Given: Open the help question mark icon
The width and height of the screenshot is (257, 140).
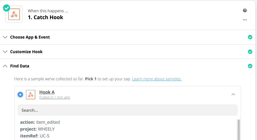Looking at the screenshot, I should tap(245, 11).
